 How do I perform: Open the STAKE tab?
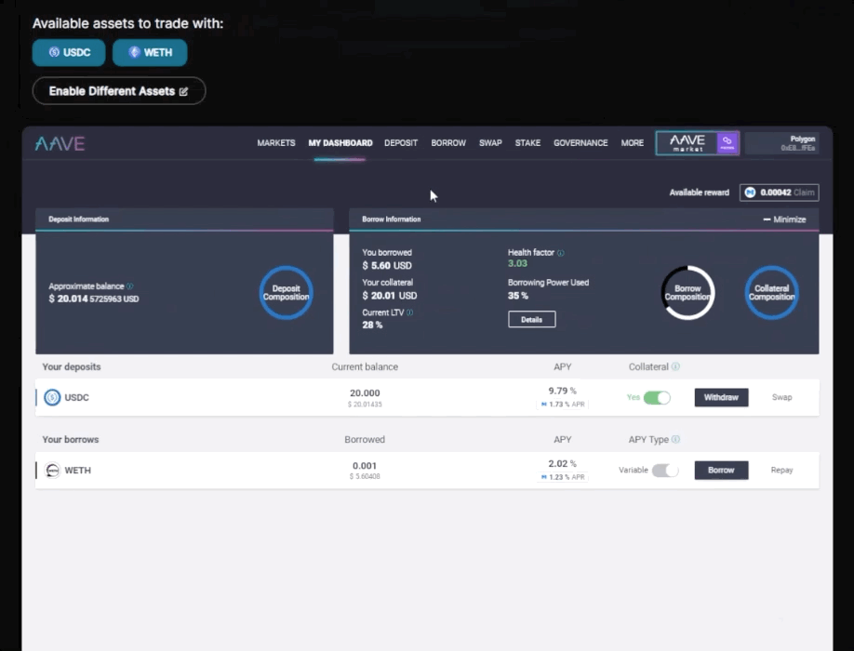point(527,142)
